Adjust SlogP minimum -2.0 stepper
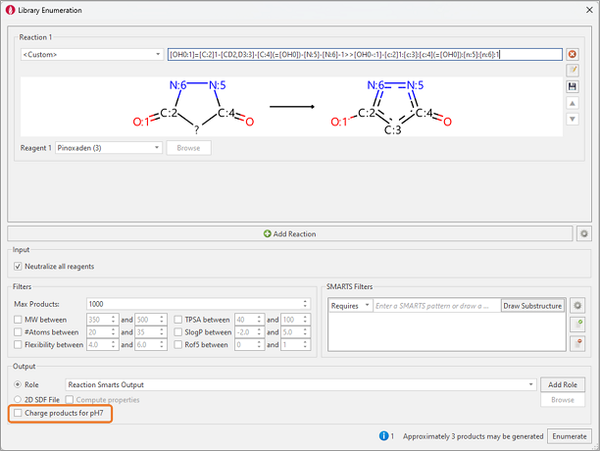 tap(259, 332)
